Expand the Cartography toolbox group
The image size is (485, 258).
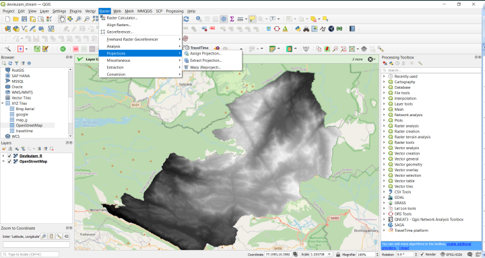384,82
